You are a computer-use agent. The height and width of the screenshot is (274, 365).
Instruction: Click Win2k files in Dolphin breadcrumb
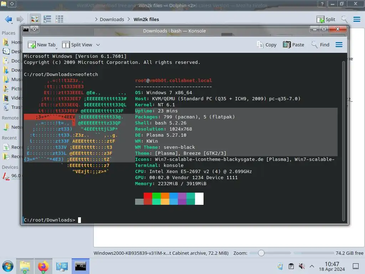pos(146,19)
